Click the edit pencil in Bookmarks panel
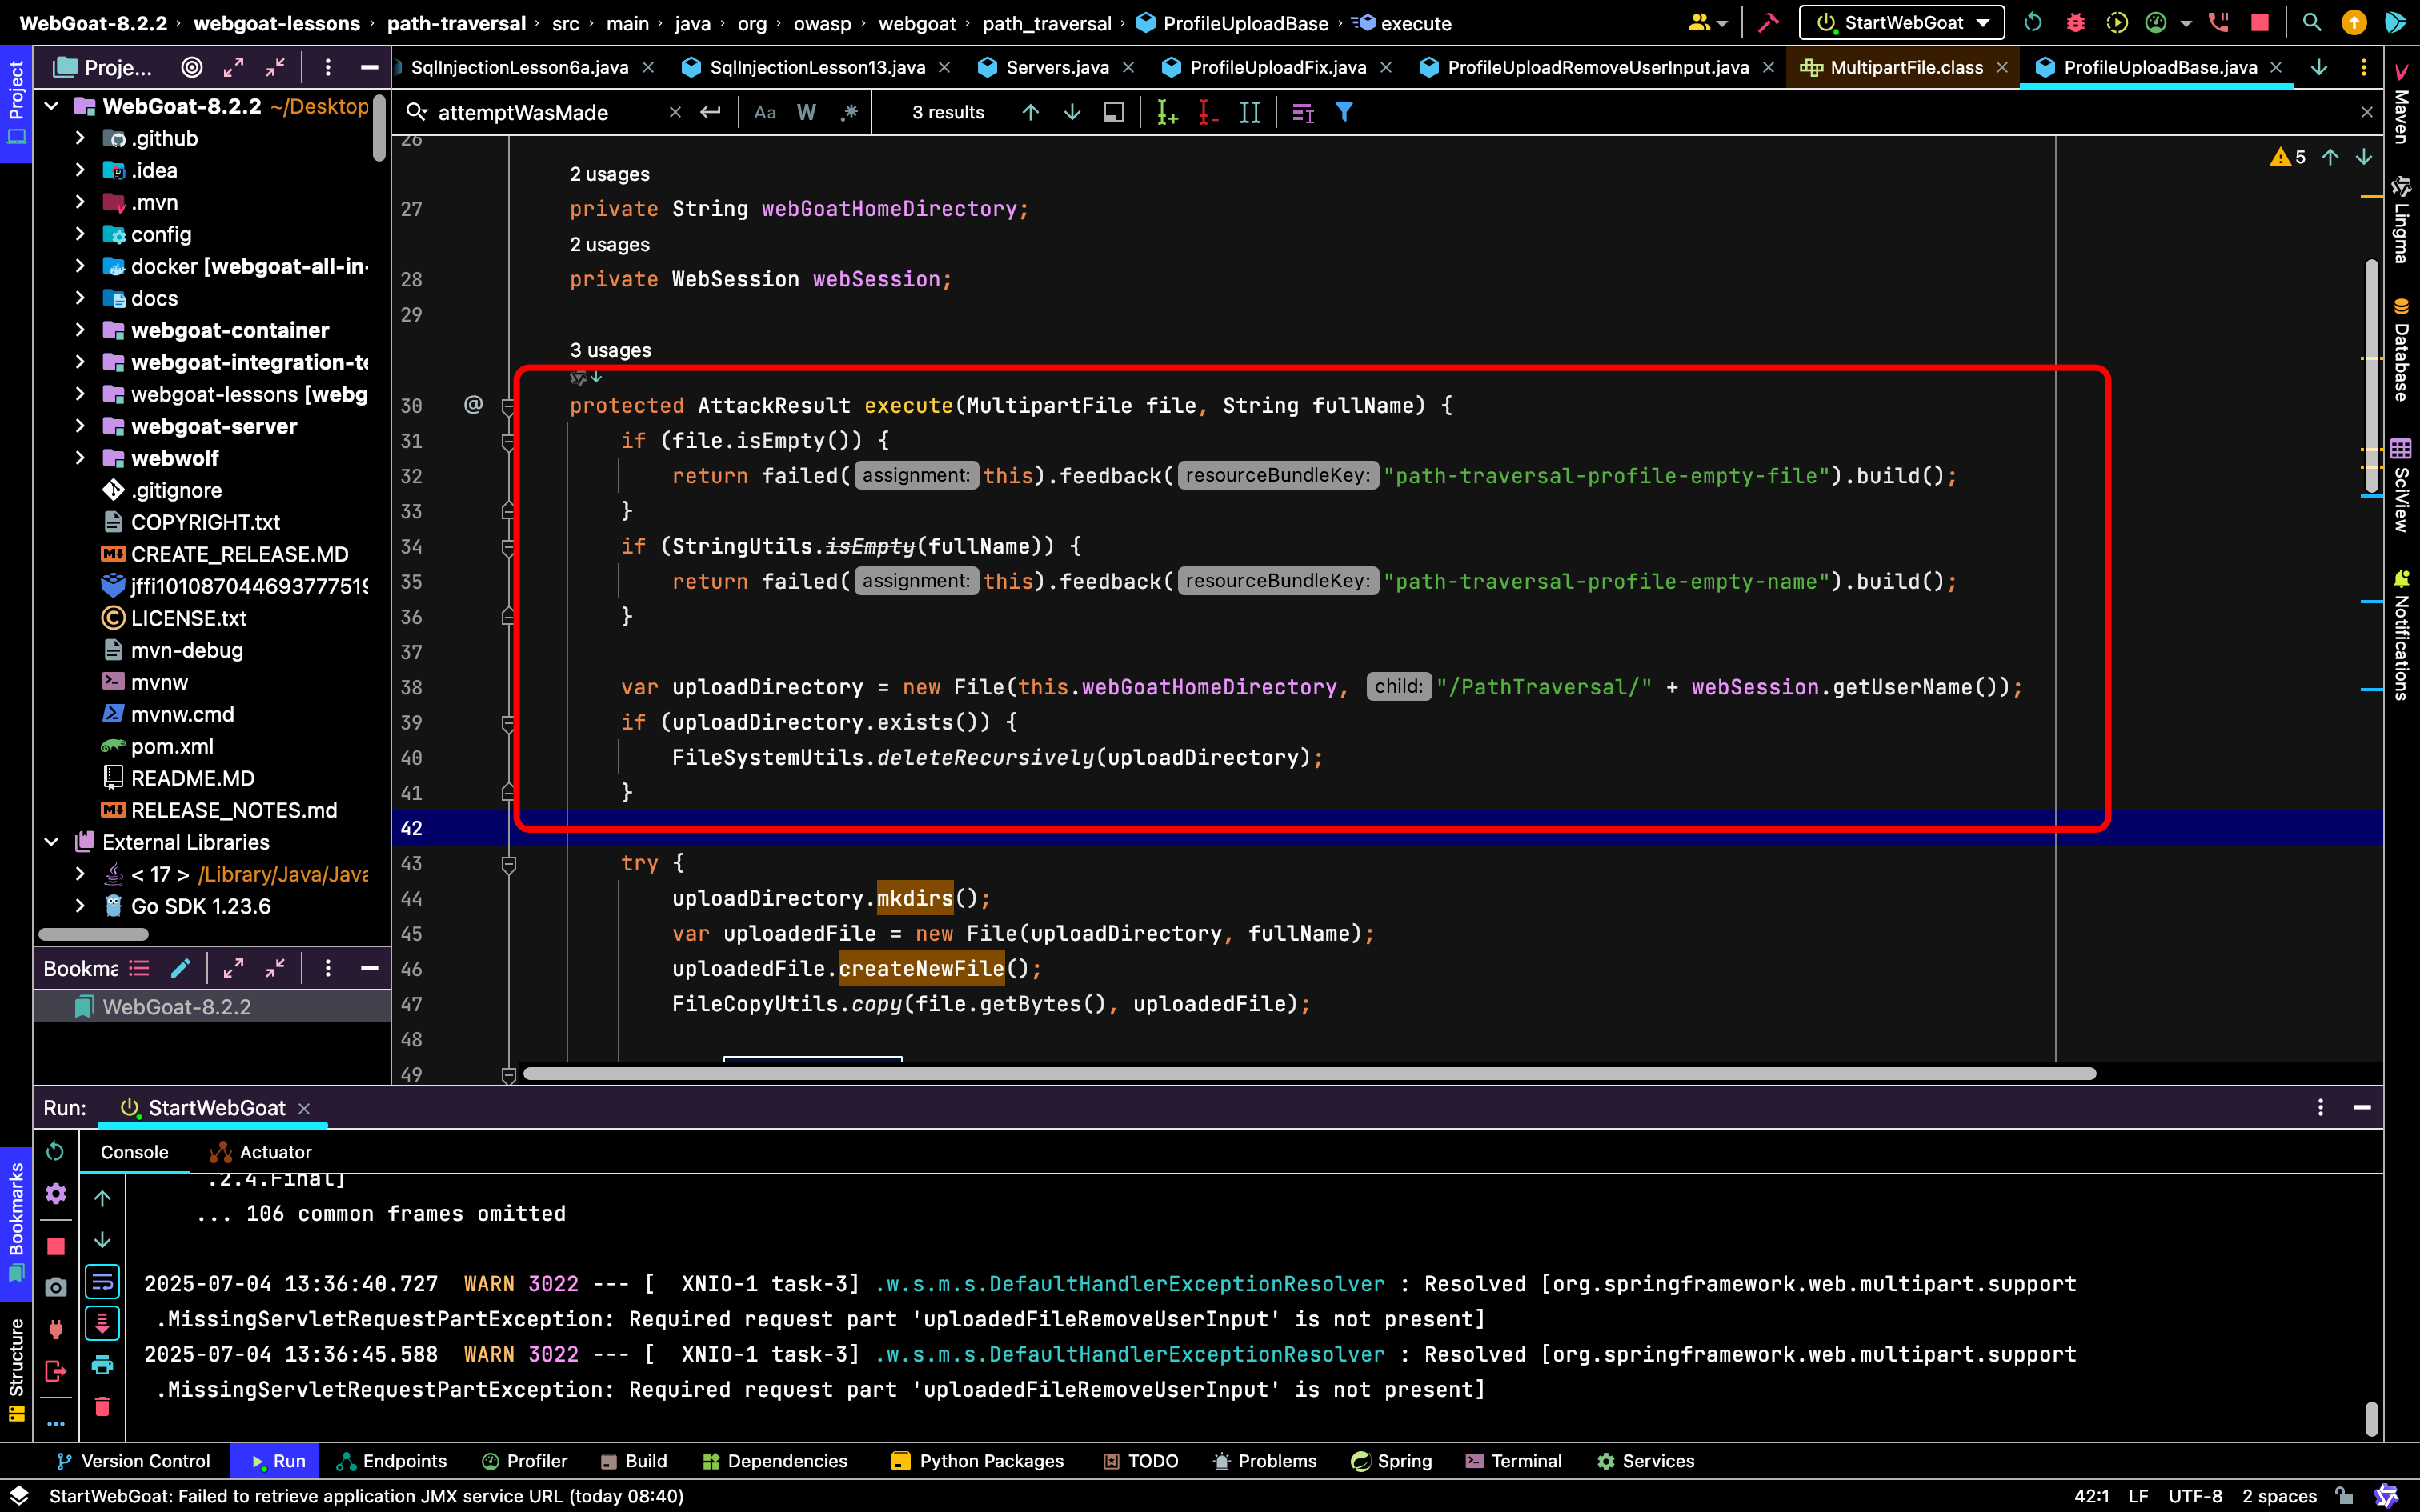Viewport: 2420px width, 1512px height. [181, 968]
